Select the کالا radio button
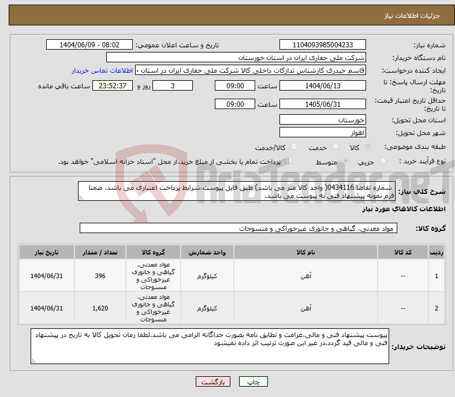 368,147
